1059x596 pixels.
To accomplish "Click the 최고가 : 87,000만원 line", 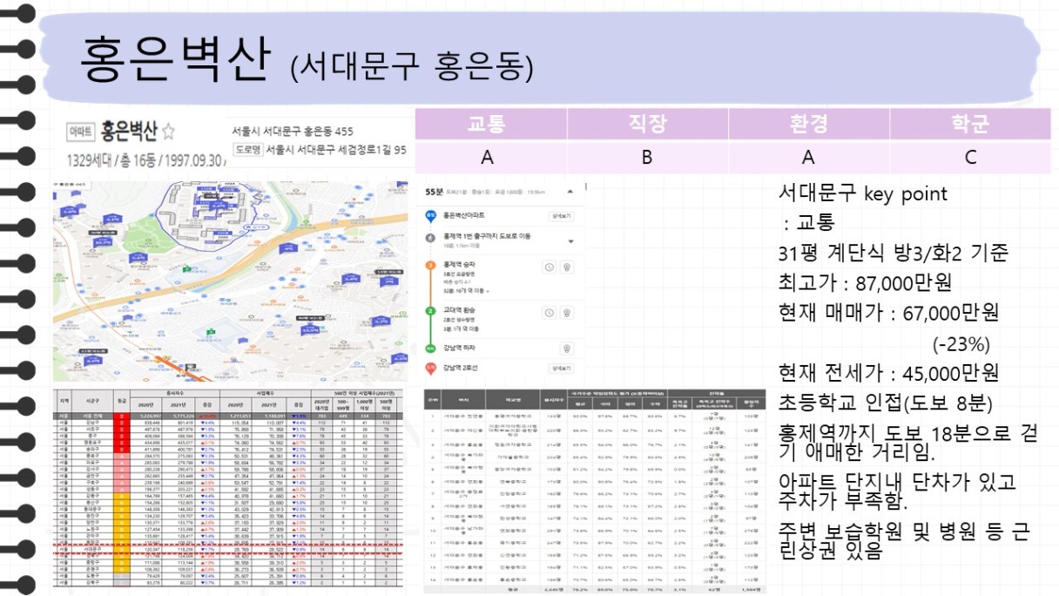I will [865, 282].
